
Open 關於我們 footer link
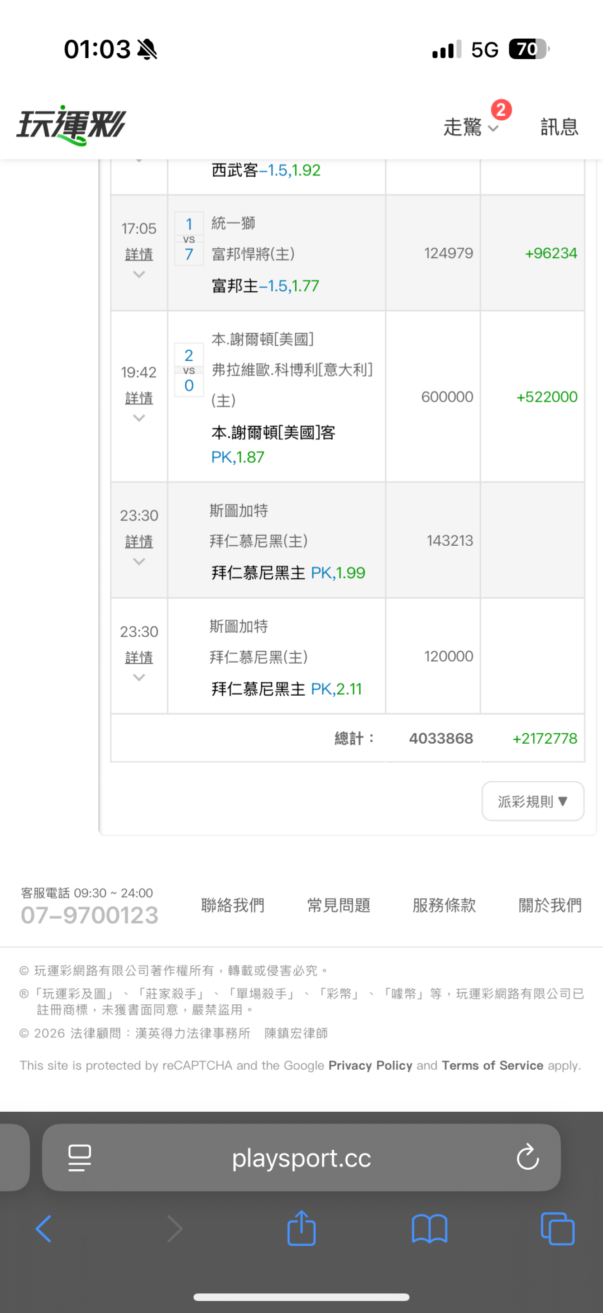pyautogui.click(x=550, y=905)
